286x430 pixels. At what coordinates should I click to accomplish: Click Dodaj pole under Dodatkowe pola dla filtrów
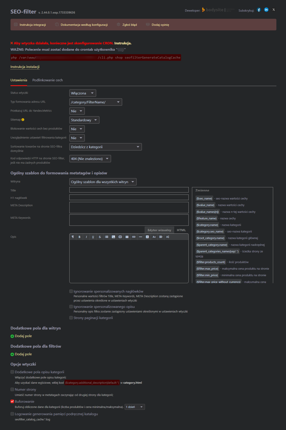pos(23,354)
